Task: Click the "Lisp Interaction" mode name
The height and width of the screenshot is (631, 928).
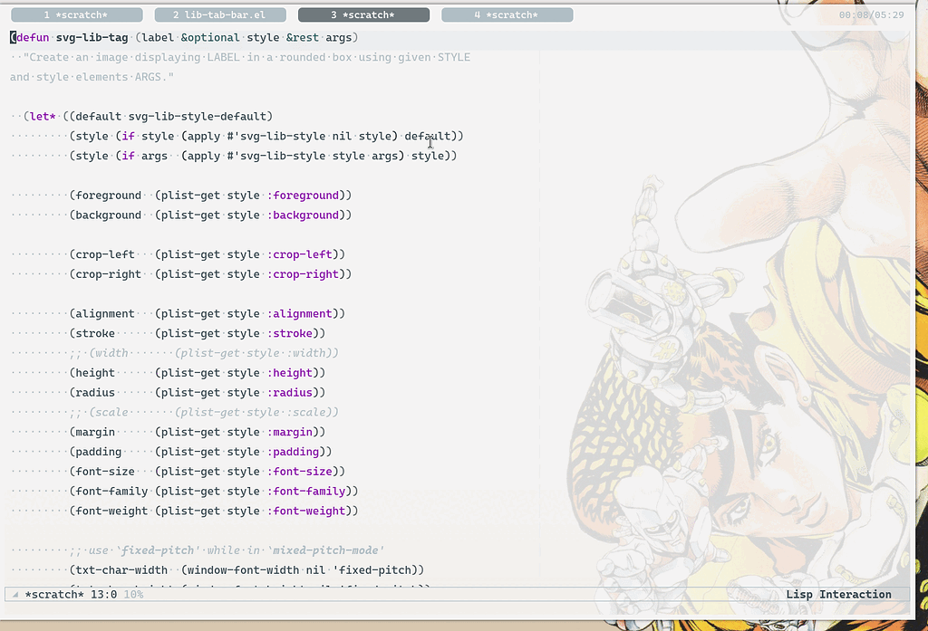Action: pos(838,594)
